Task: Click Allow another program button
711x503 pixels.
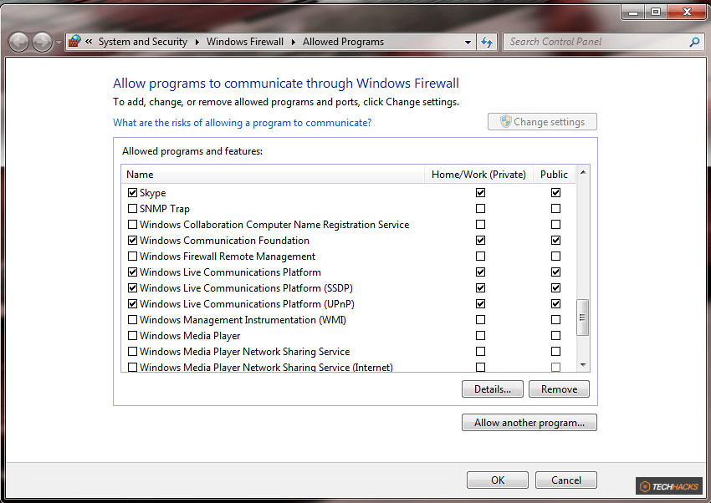Action: [x=529, y=423]
